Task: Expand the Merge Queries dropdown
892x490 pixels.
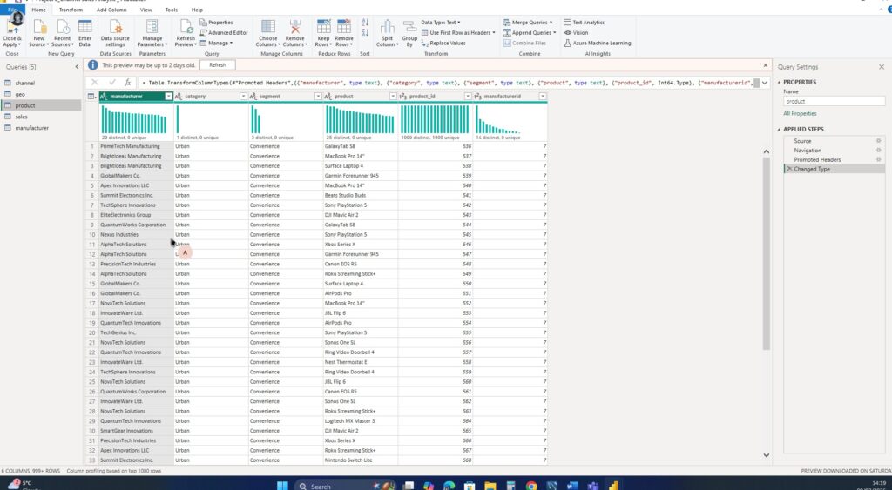Action: coord(551,22)
